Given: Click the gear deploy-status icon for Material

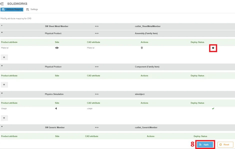Looking at the screenshot, I should 213,48.
